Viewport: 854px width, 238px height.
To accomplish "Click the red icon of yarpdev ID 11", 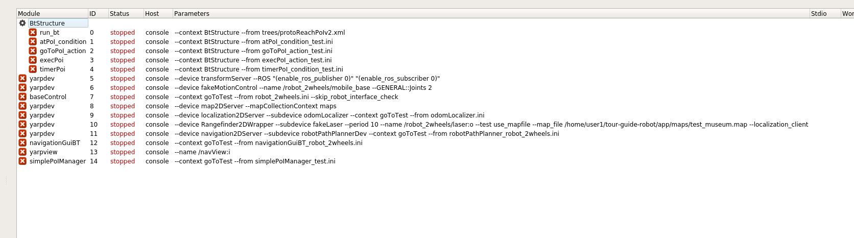I will pos(22,133).
